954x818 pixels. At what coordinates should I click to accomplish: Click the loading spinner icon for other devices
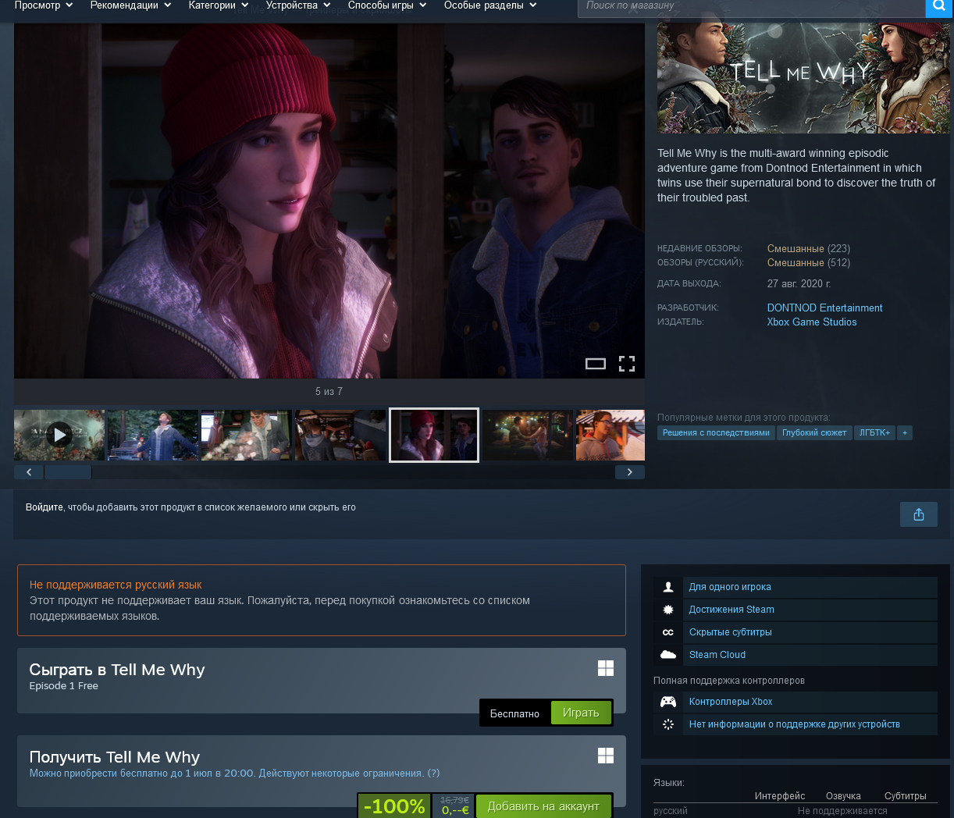click(x=668, y=724)
